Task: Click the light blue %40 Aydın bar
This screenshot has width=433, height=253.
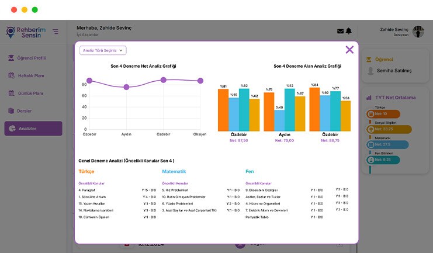Action: (279, 120)
